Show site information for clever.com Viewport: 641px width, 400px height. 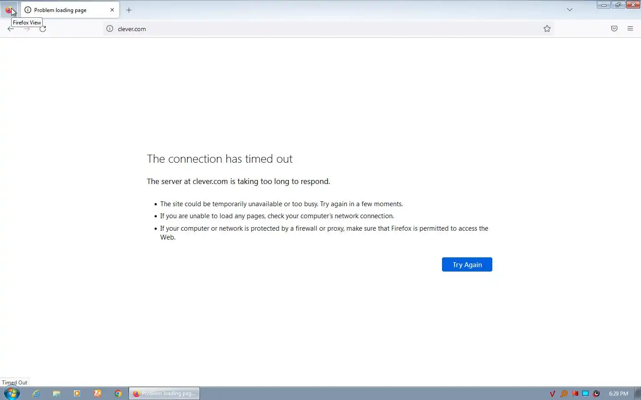pyautogui.click(x=110, y=29)
